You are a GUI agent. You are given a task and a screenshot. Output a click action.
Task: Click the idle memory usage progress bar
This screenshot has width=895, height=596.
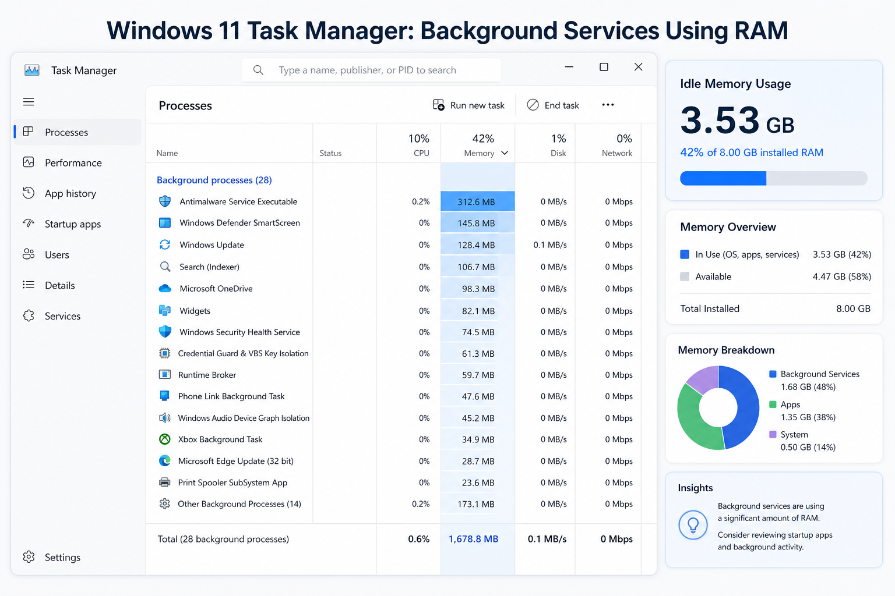(x=774, y=178)
